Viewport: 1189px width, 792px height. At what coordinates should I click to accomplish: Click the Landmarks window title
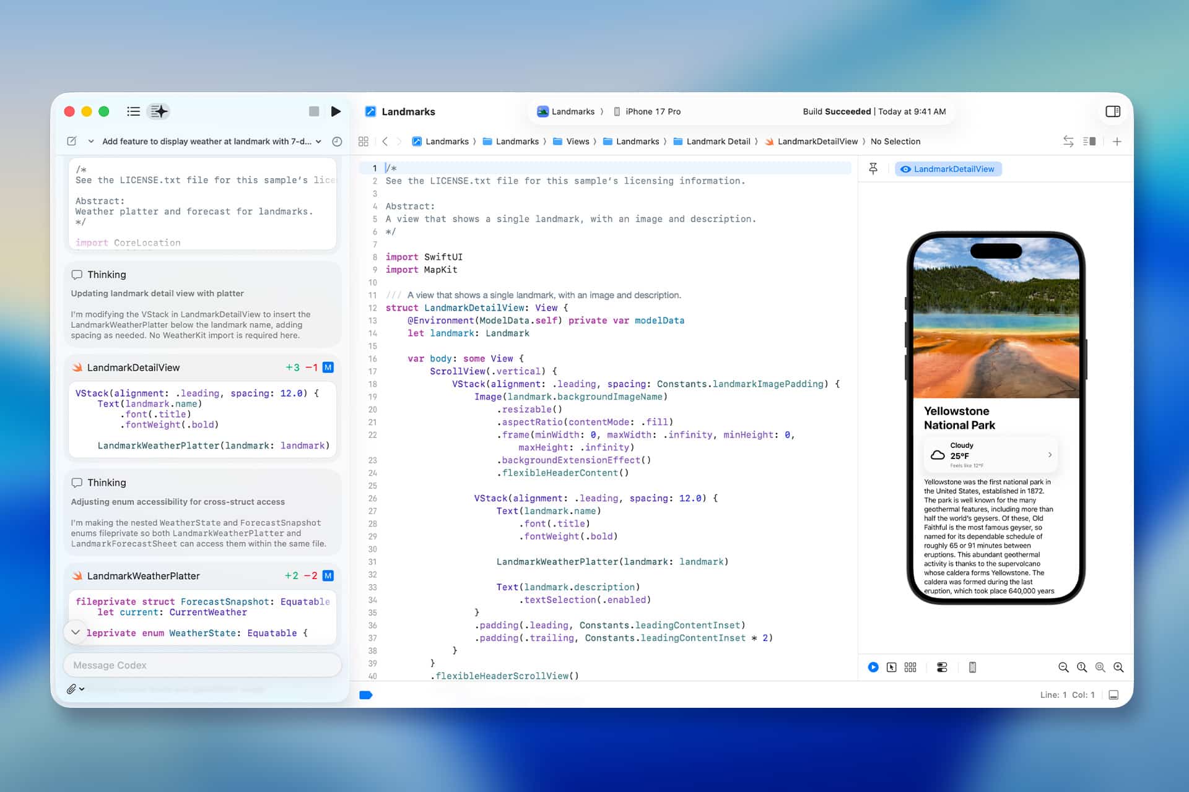(408, 111)
